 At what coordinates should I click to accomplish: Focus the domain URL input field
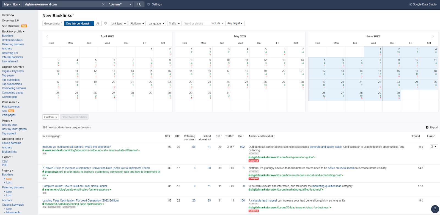pyautogui.click(x=62, y=4)
